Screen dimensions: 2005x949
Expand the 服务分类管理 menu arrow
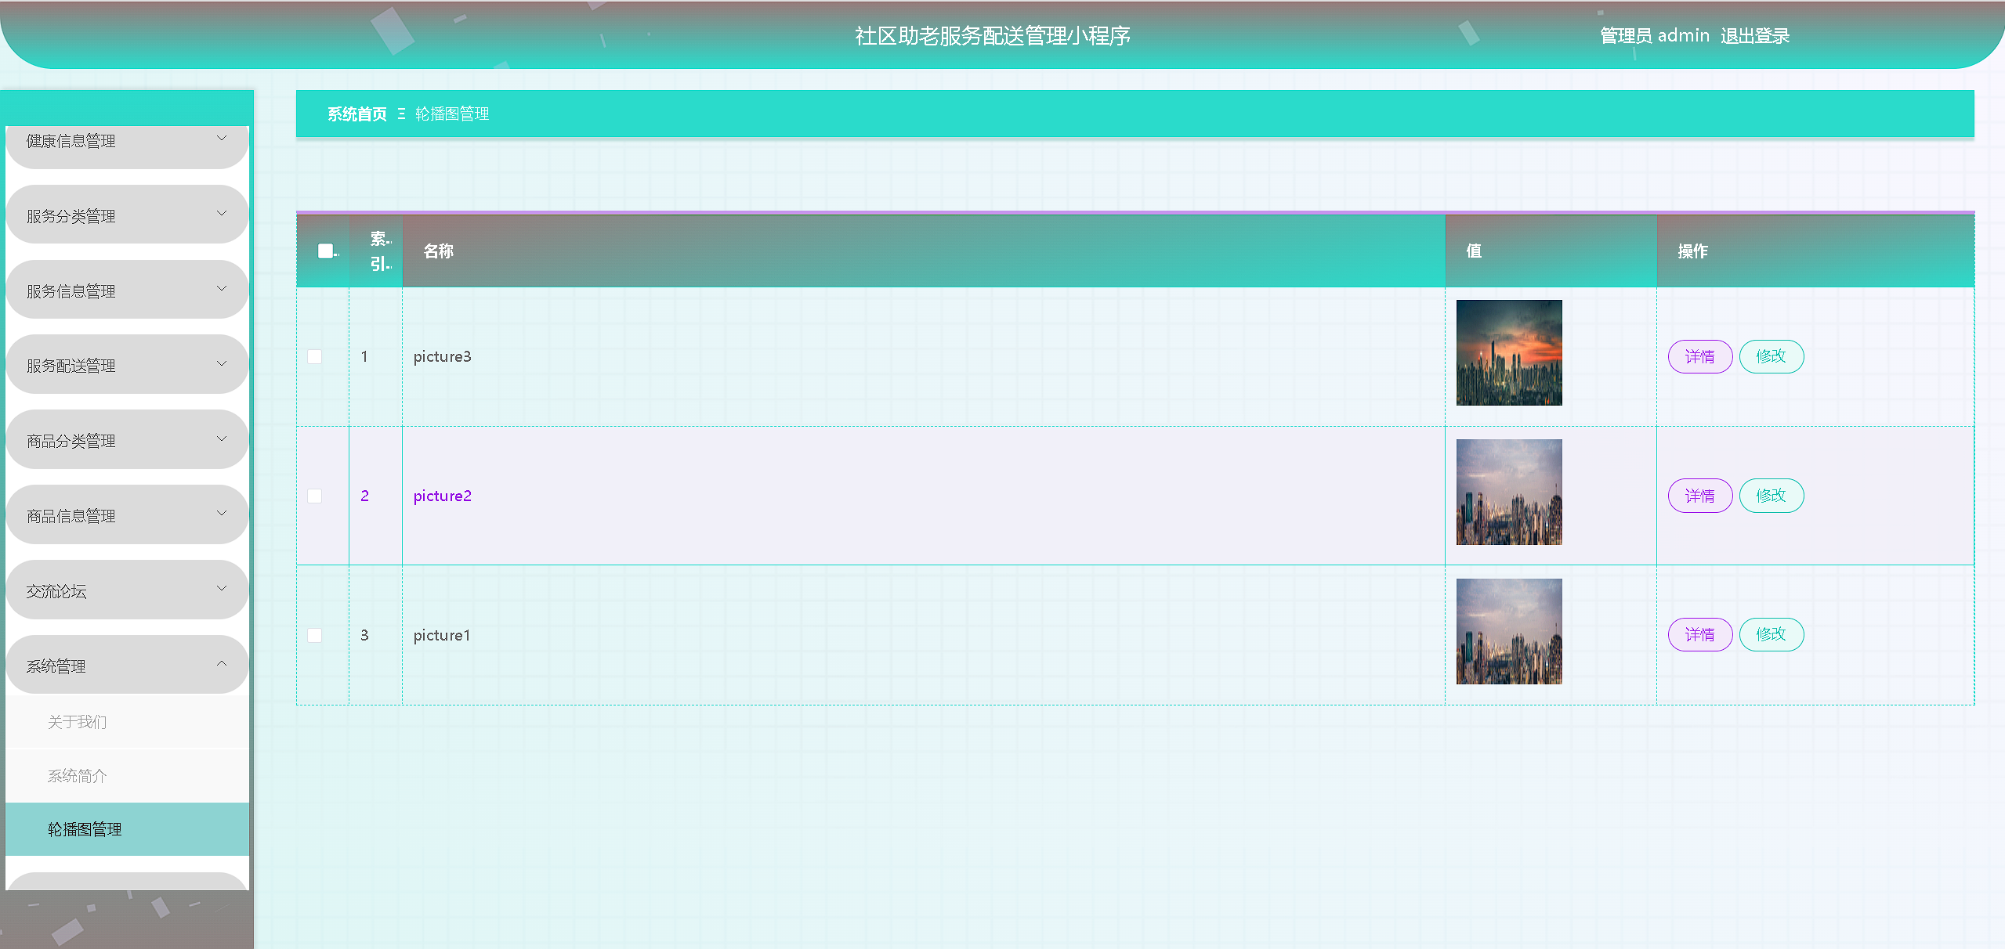click(x=222, y=214)
